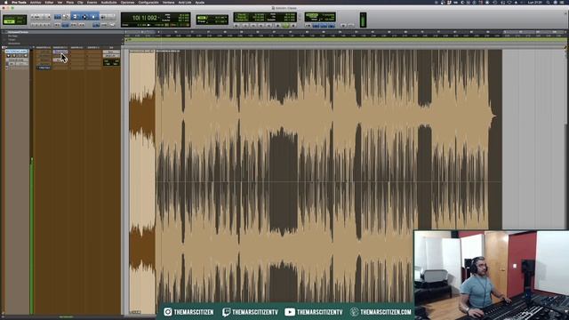
Task: Open the Apple menu
Action: [6, 2]
